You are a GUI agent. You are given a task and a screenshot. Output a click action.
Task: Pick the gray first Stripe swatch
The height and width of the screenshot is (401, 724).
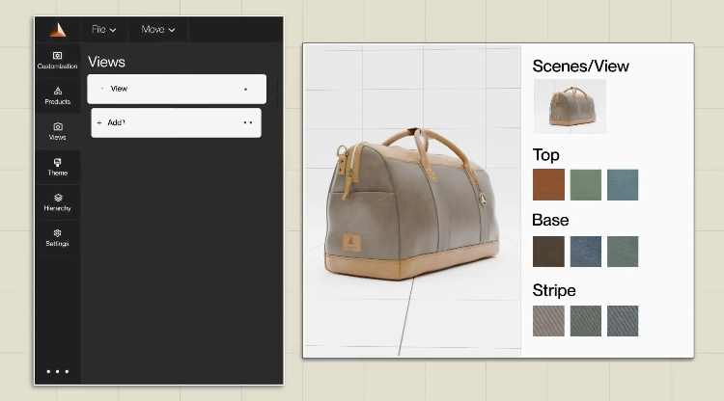click(x=548, y=321)
